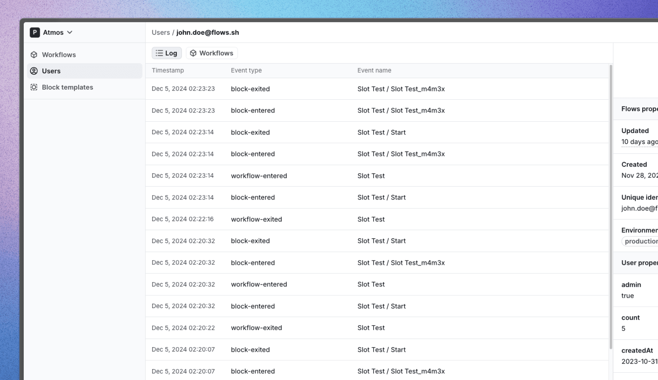Click the Workflows cube icon in sidebar

[x=34, y=54]
